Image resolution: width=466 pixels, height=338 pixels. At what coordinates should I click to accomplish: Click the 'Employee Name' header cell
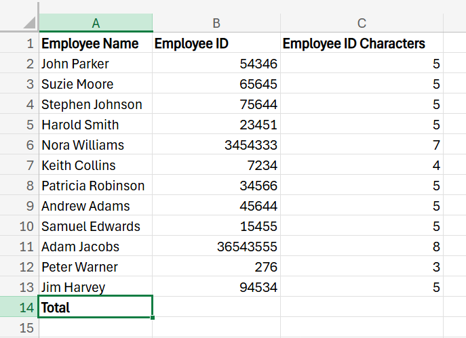pos(96,43)
